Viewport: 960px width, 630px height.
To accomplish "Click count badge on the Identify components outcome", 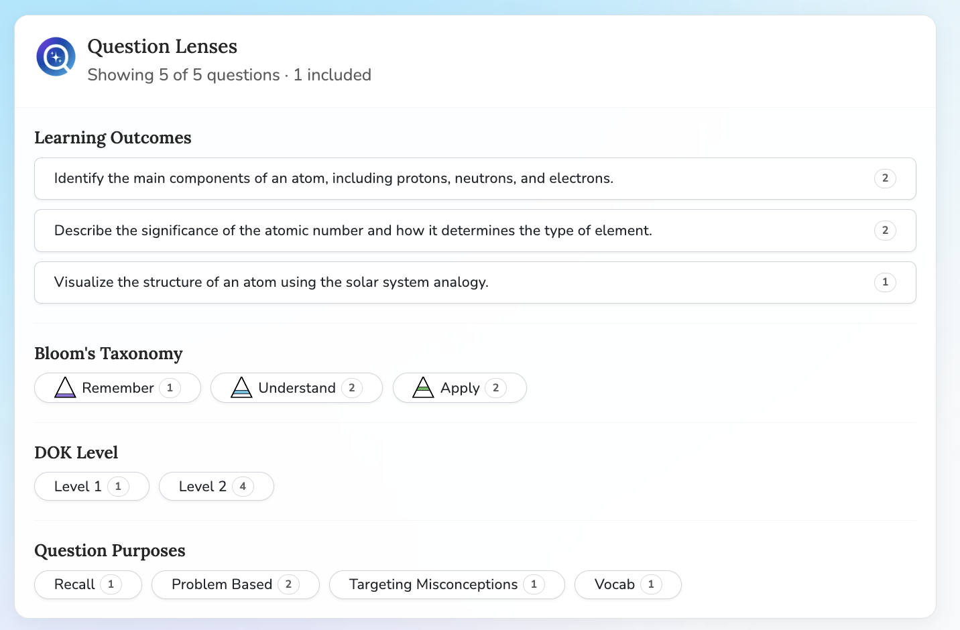I will [885, 178].
